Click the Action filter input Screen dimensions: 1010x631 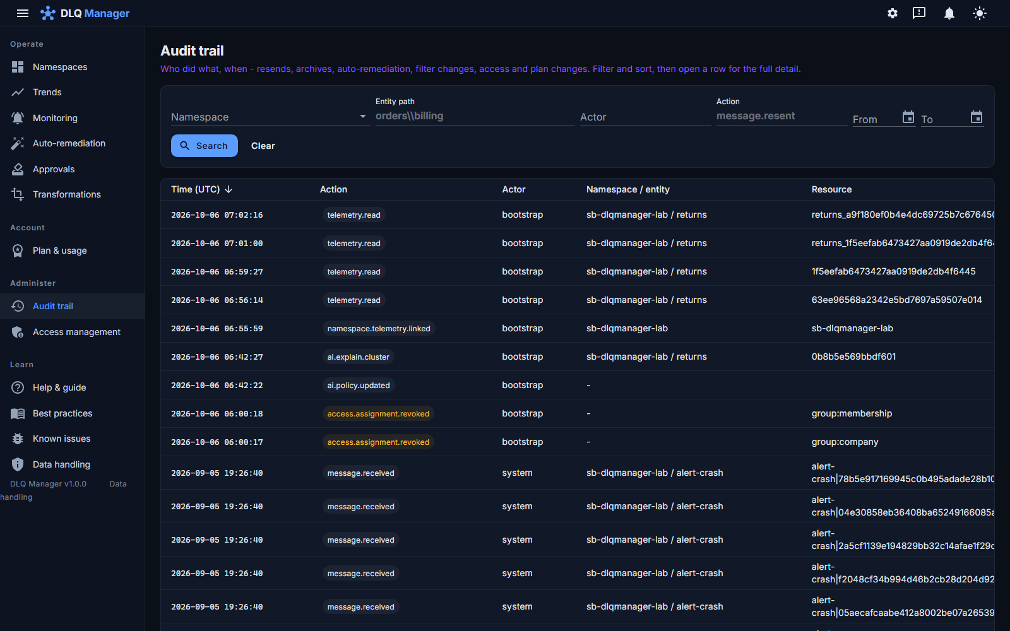tap(782, 116)
